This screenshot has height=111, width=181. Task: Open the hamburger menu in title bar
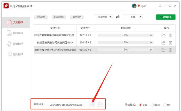(x=160, y=6)
